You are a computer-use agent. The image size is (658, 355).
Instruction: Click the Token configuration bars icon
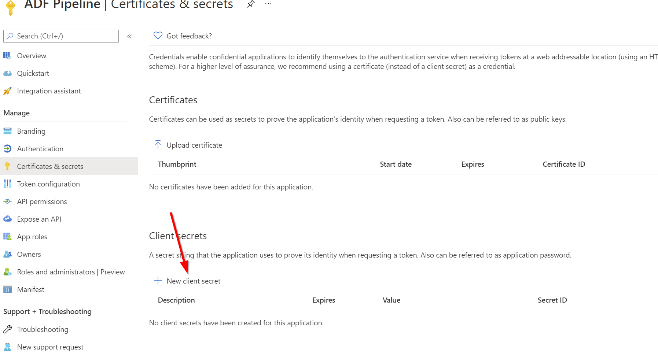(x=7, y=184)
